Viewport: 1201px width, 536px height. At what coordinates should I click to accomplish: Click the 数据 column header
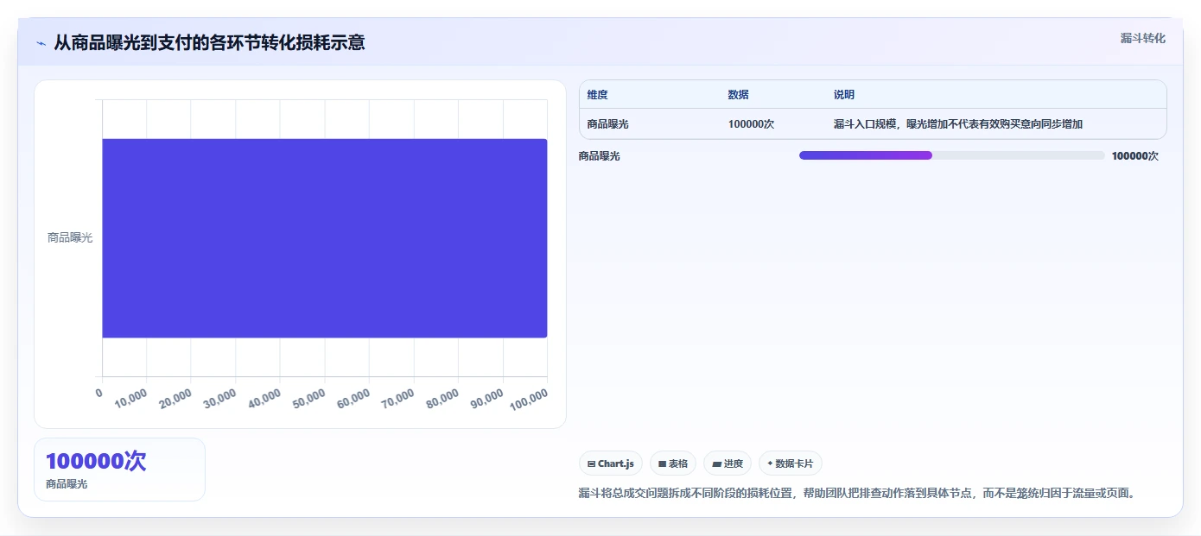click(738, 95)
